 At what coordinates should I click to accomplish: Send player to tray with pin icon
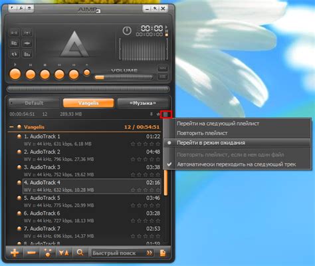(155, 9)
